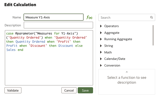
Task: Expand the Math category arrow
Action: [101, 52]
